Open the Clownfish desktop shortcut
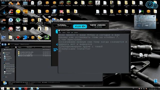 3,21
